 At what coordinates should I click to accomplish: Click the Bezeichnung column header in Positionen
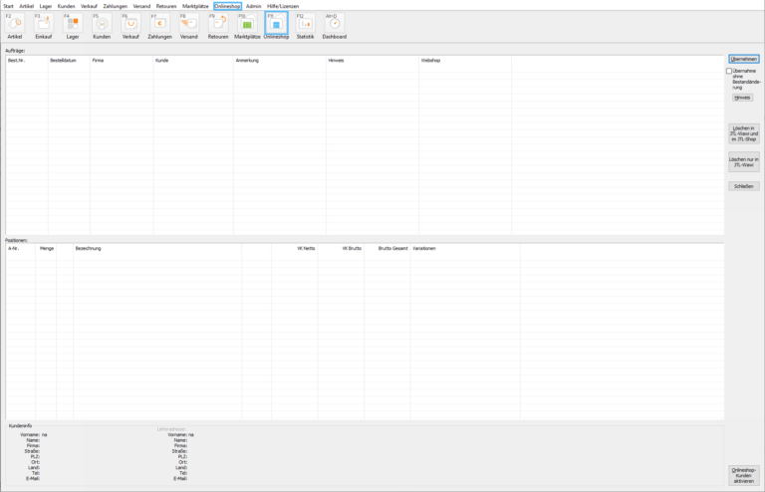coord(90,248)
